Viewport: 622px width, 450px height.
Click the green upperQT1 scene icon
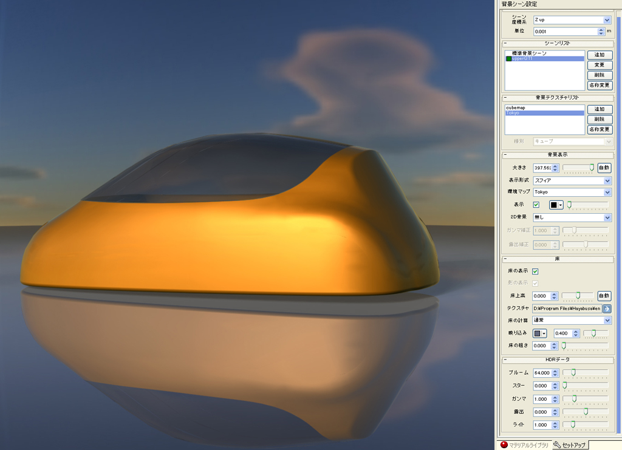(x=508, y=59)
